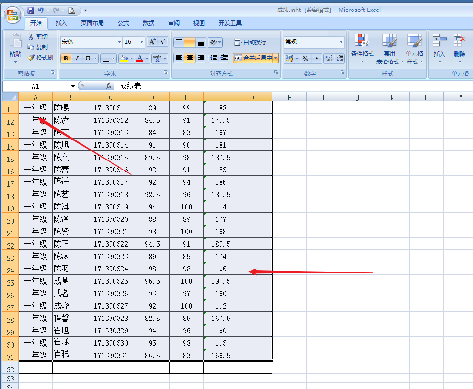473x389 pixels.
Task: Open the 公式 ribbon tab
Action: click(x=123, y=23)
